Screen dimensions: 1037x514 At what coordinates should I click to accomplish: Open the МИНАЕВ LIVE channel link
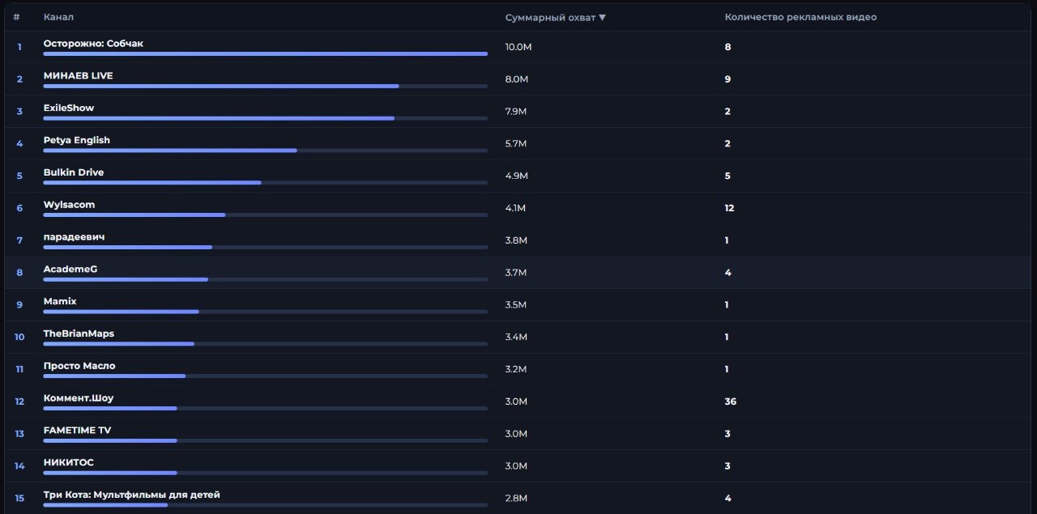78,76
